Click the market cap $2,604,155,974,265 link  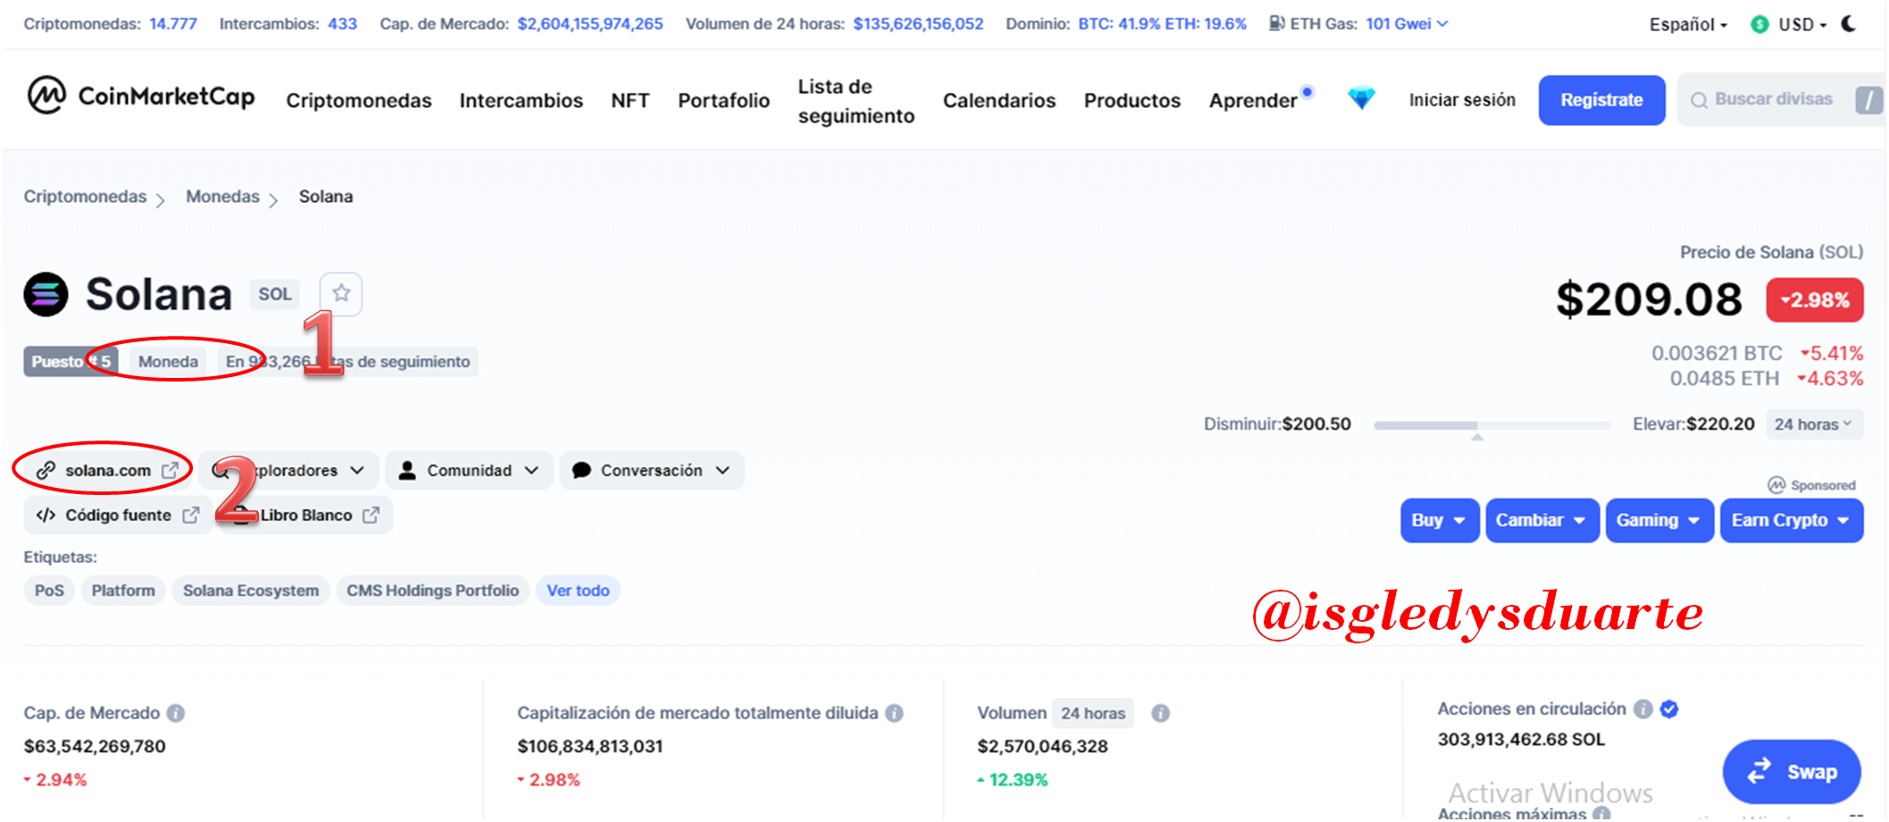(590, 23)
